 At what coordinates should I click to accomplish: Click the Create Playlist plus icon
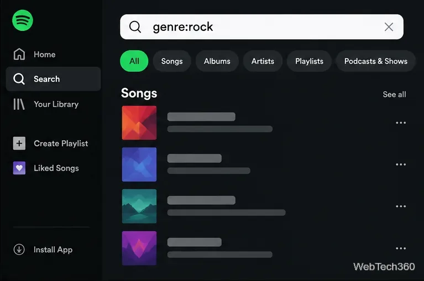pos(19,143)
